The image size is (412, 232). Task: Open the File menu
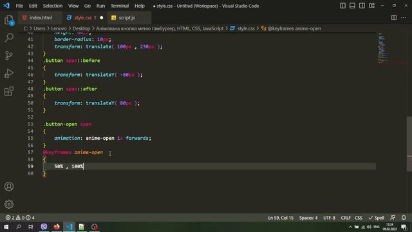19,6
